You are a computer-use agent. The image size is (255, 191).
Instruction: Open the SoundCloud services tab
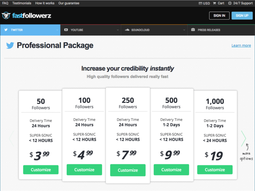pyautogui.click(x=154, y=30)
